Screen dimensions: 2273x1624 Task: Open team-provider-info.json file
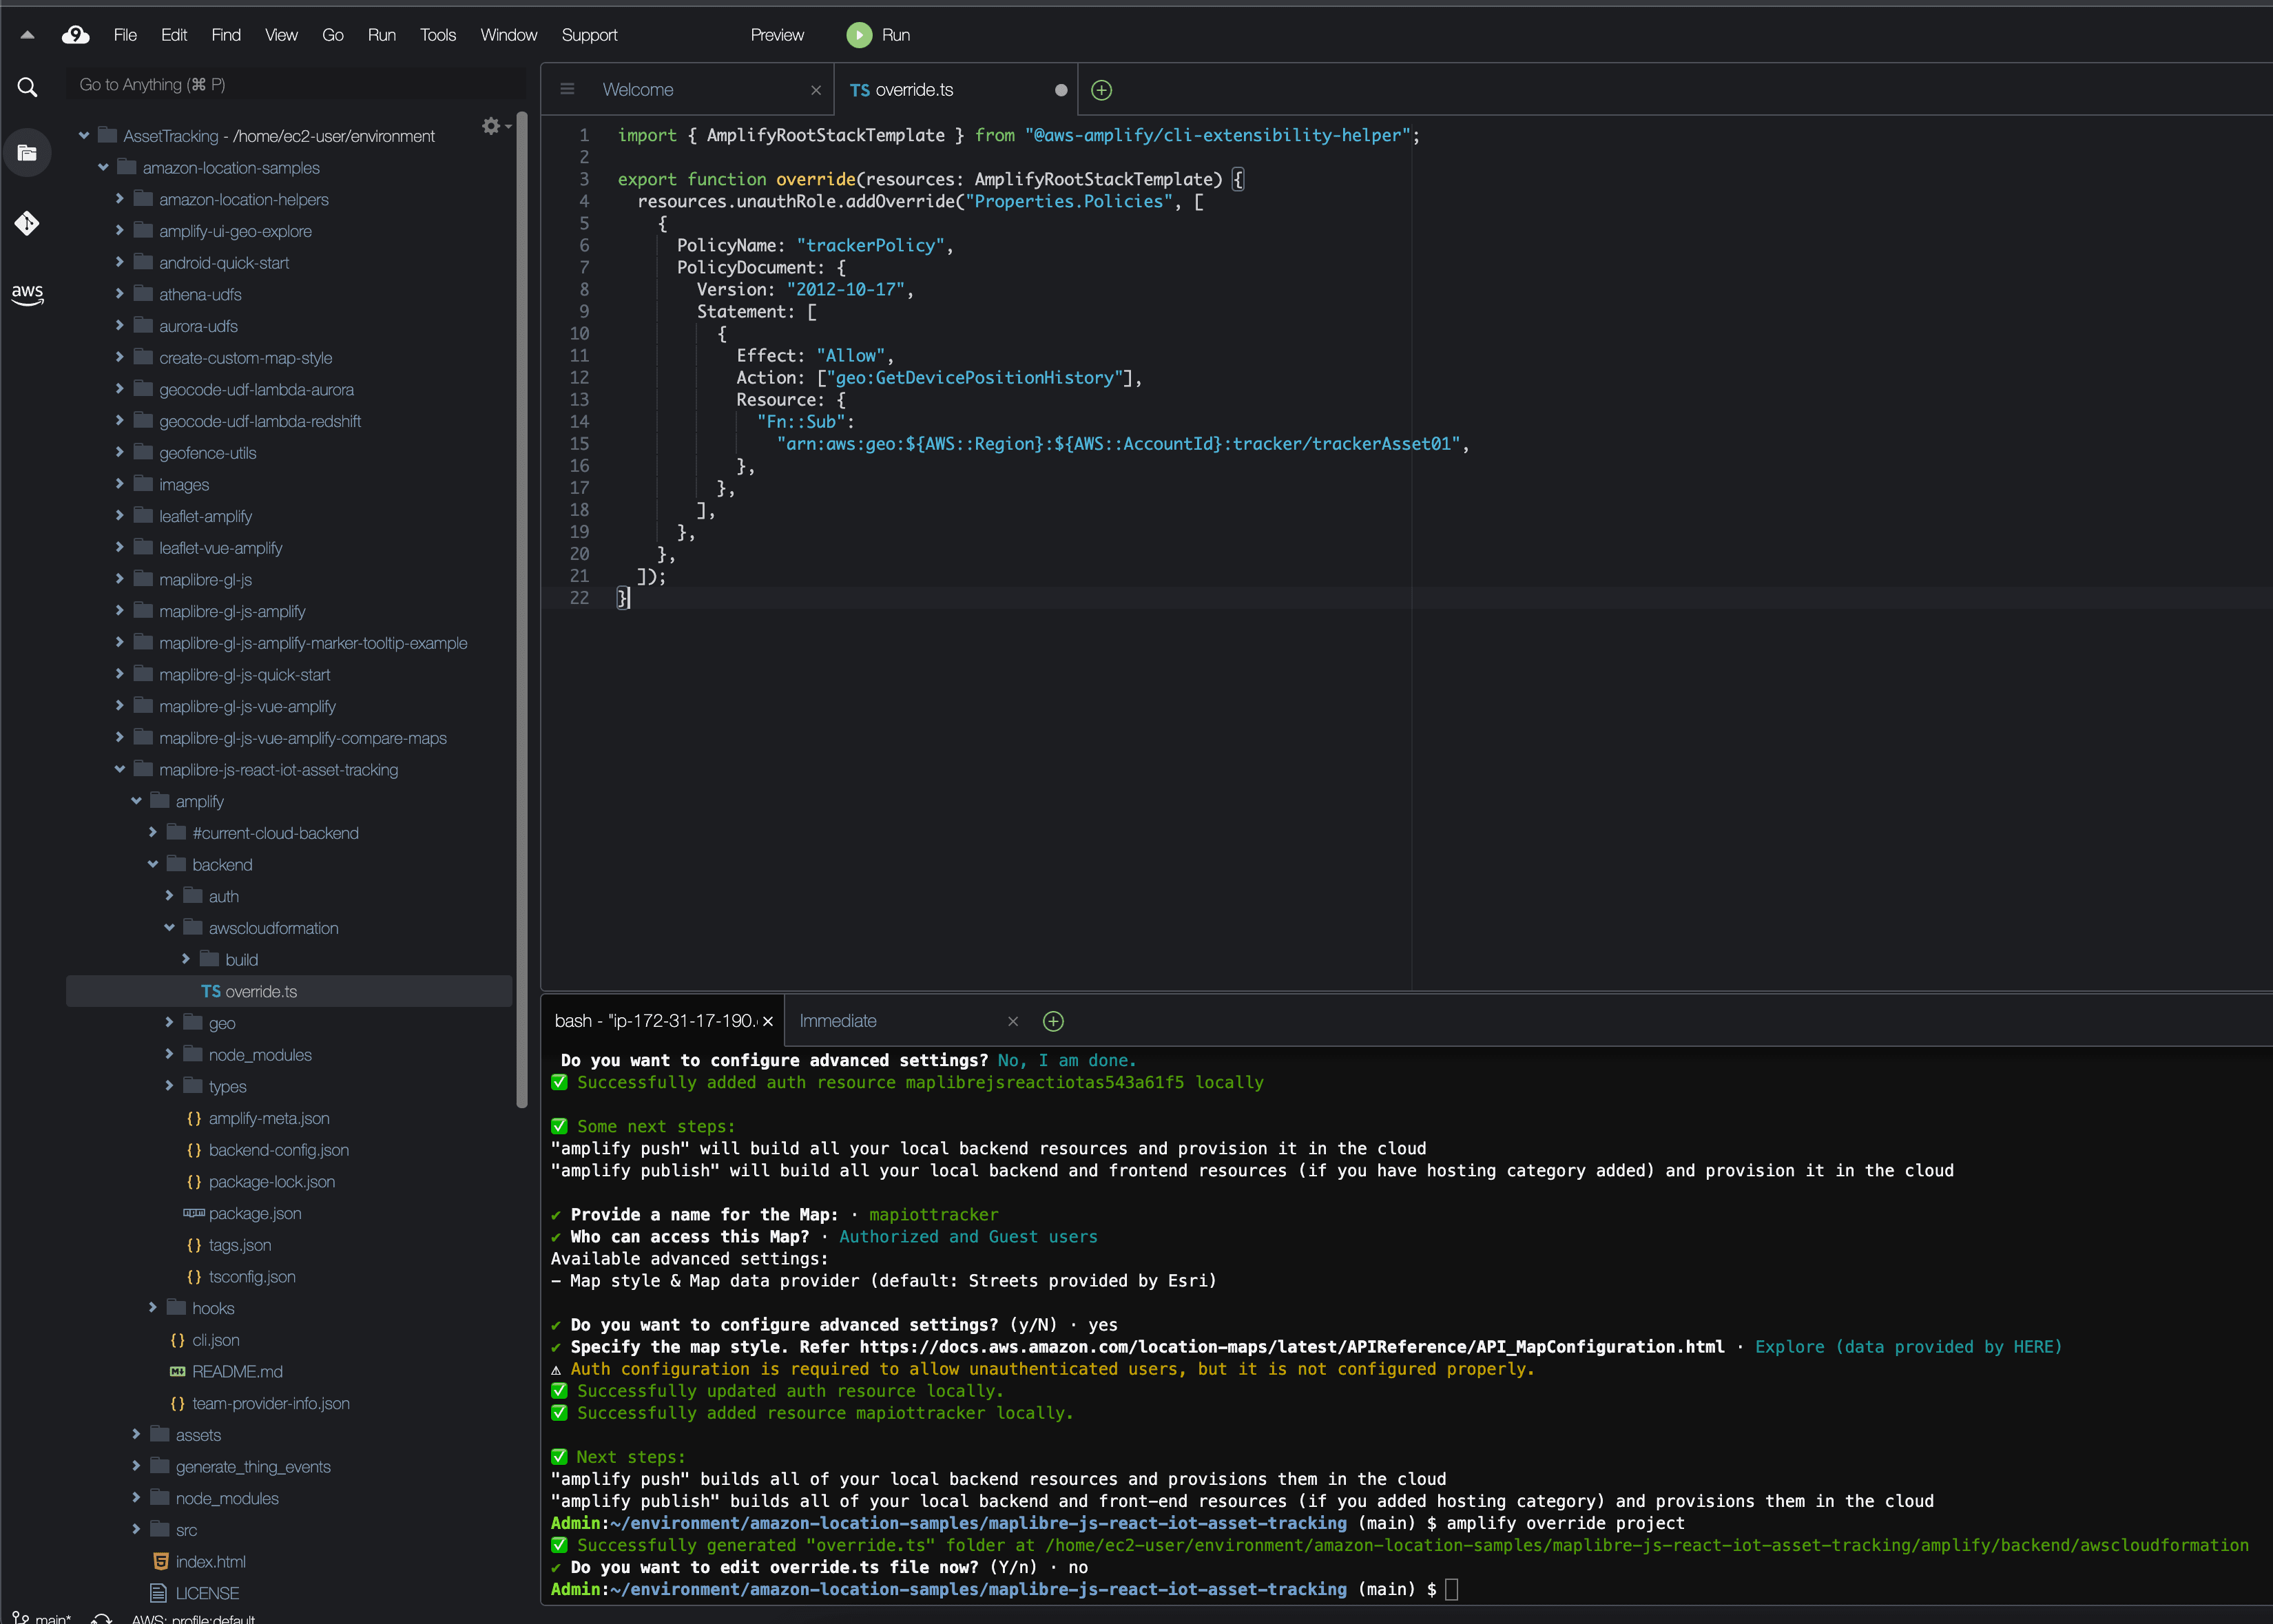point(270,1404)
